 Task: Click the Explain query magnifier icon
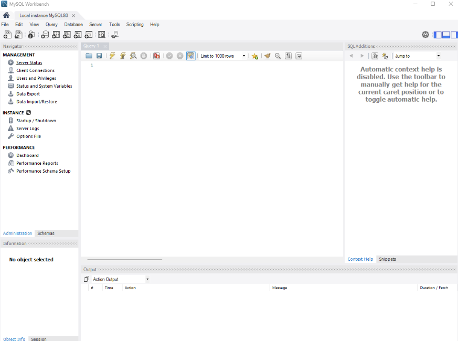[x=133, y=56]
